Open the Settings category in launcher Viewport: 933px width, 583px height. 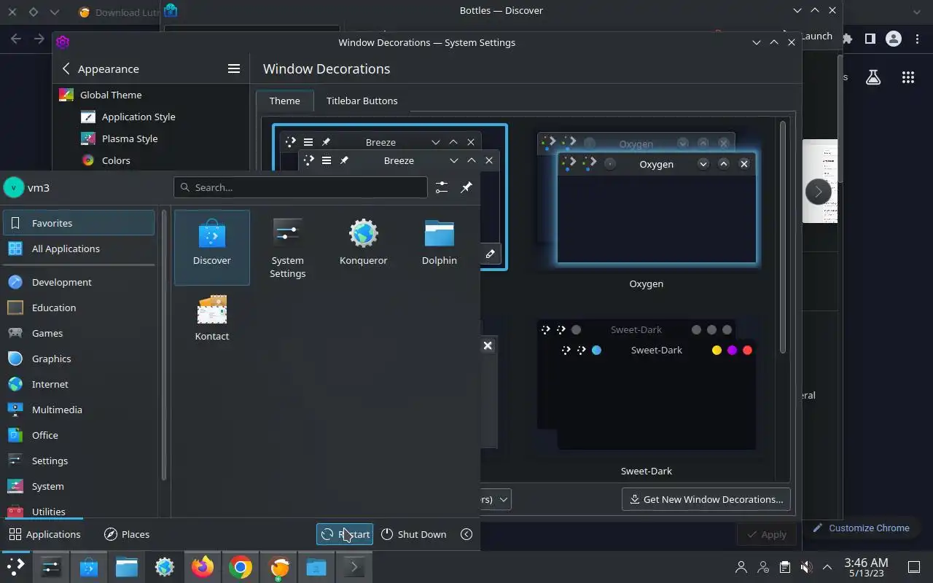click(x=79, y=461)
